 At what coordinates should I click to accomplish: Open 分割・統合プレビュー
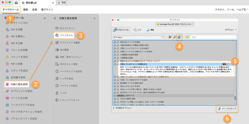coord(69,57)
